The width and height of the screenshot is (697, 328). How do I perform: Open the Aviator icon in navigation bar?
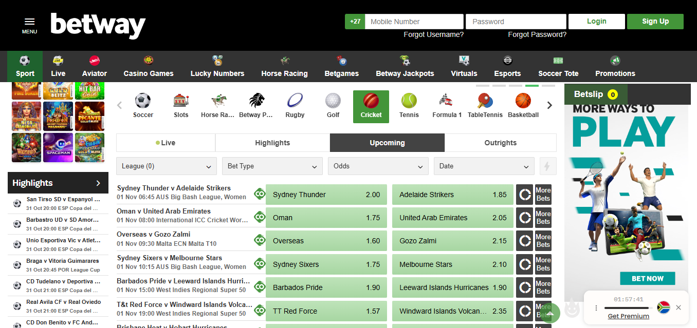click(x=95, y=61)
